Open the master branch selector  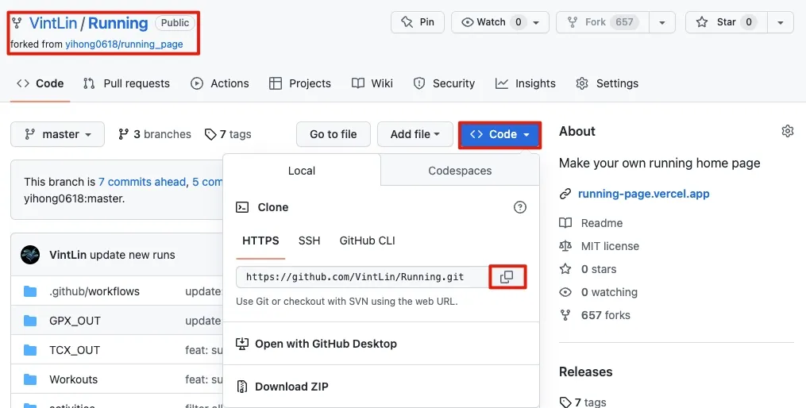coord(57,134)
